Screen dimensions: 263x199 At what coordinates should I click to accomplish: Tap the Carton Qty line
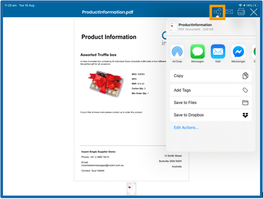[138, 89]
